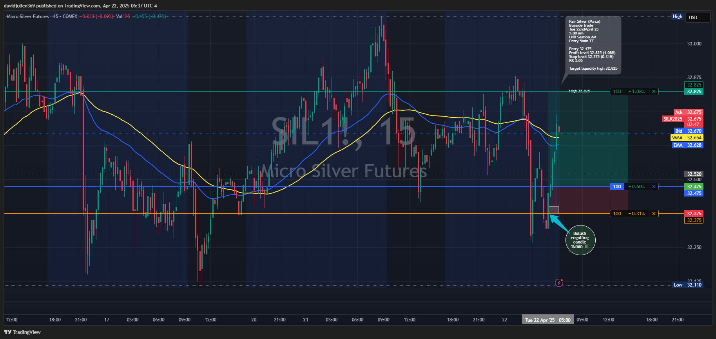Click date 22 on time axis
The width and height of the screenshot is (716, 339).
click(504, 320)
